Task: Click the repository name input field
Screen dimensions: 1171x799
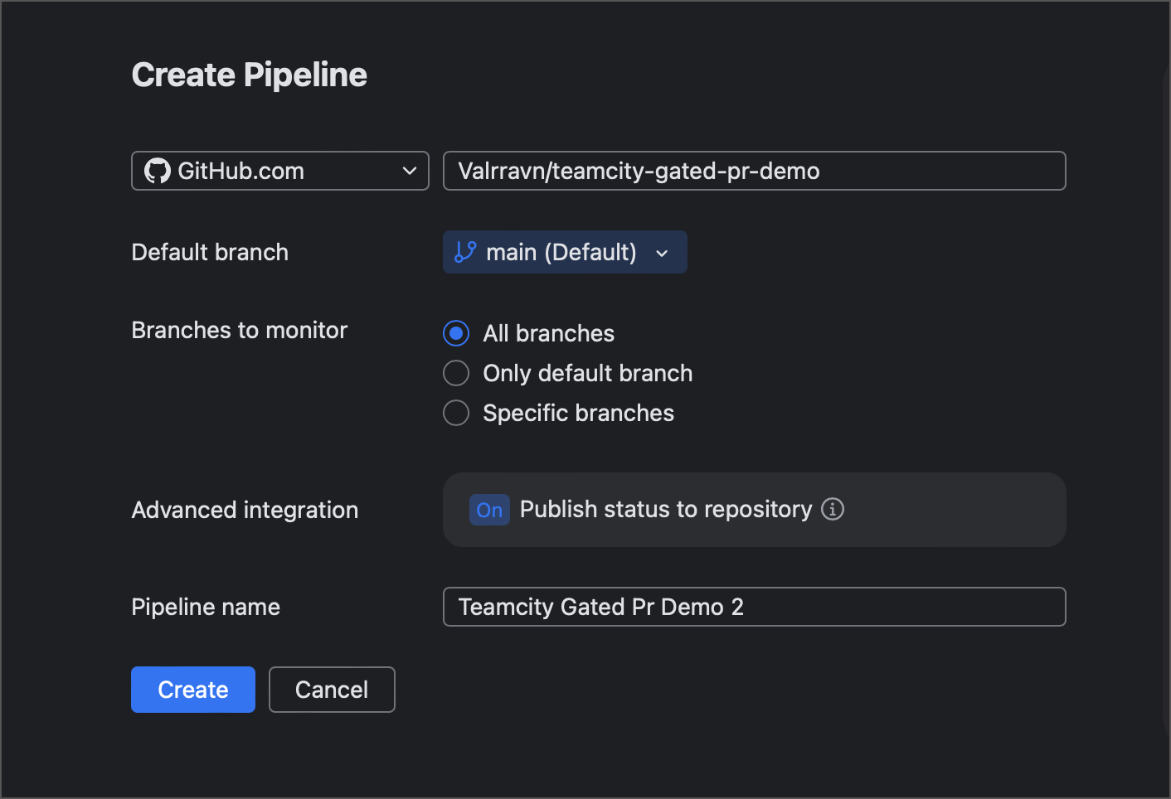Action: point(754,171)
